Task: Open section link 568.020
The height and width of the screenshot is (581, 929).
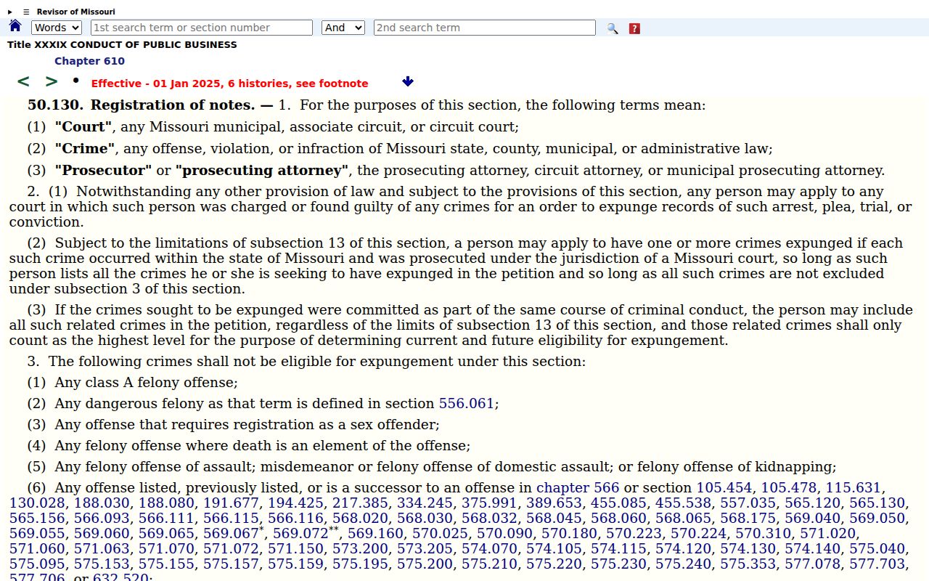Action: pyautogui.click(x=360, y=518)
